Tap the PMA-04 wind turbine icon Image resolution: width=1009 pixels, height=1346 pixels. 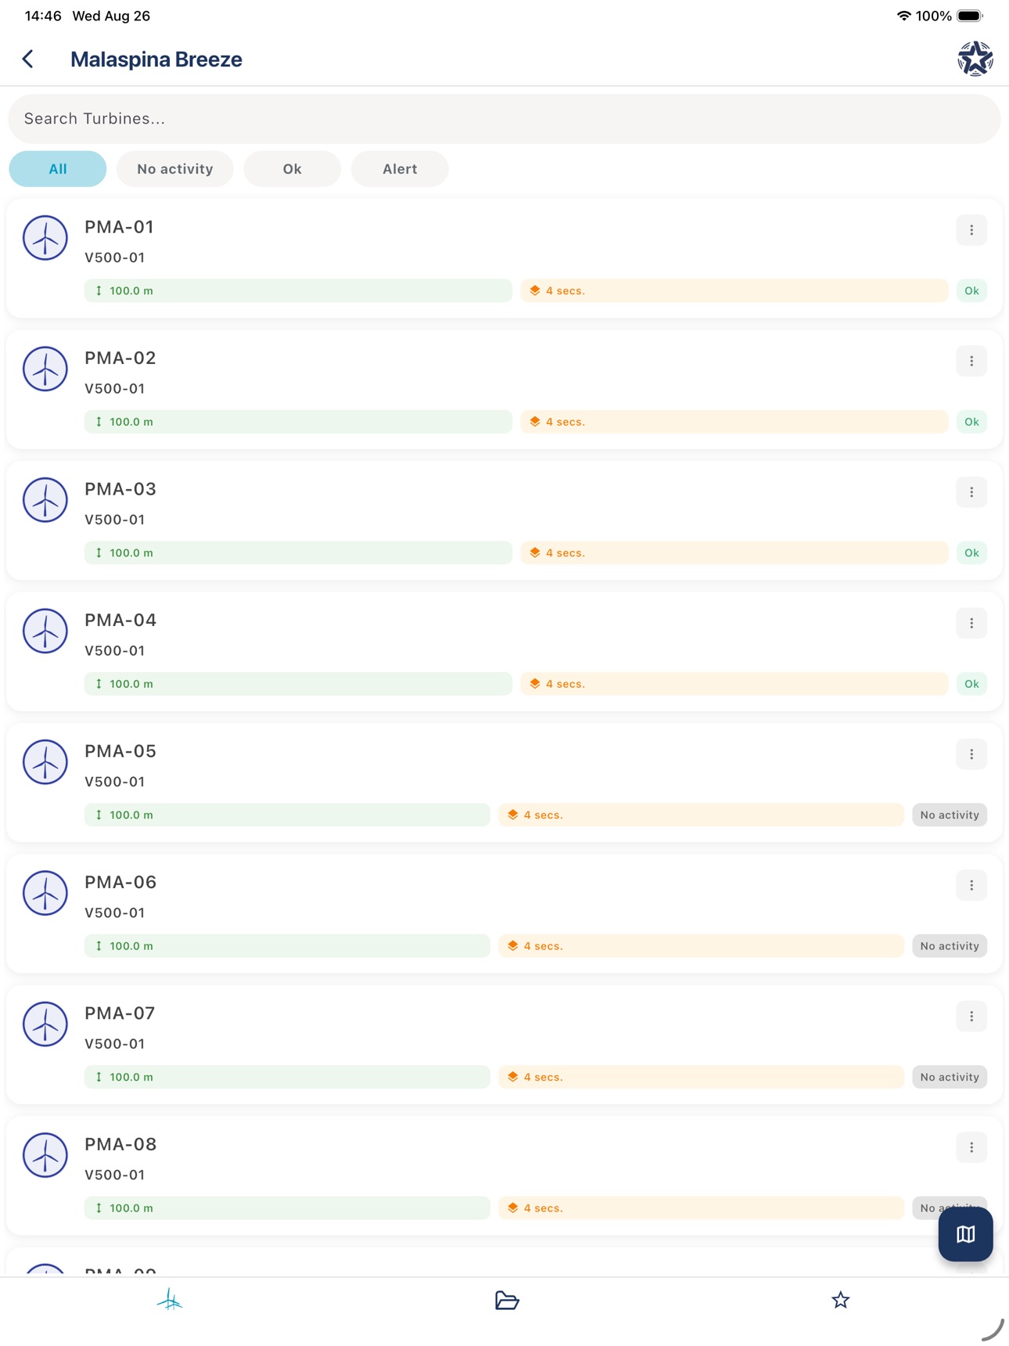(x=45, y=631)
